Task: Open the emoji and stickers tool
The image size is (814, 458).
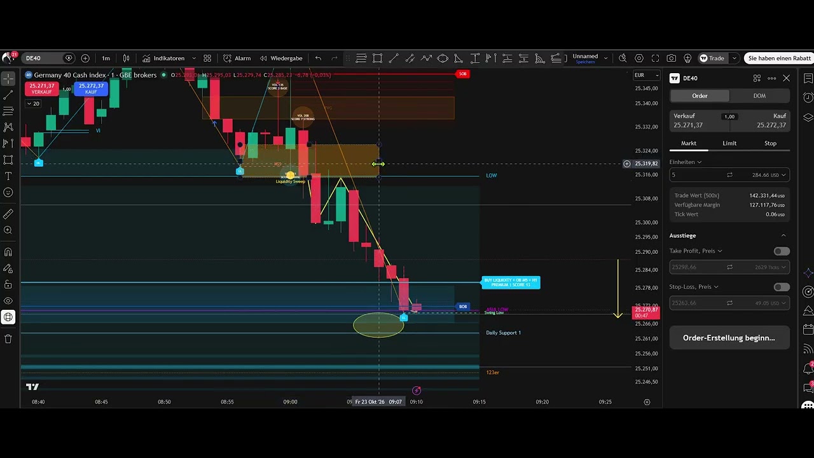Action: pos(8,192)
